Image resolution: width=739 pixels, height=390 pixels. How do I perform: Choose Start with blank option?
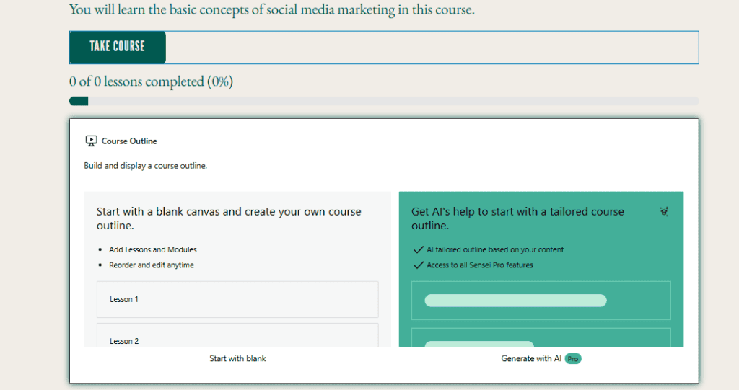pos(237,358)
